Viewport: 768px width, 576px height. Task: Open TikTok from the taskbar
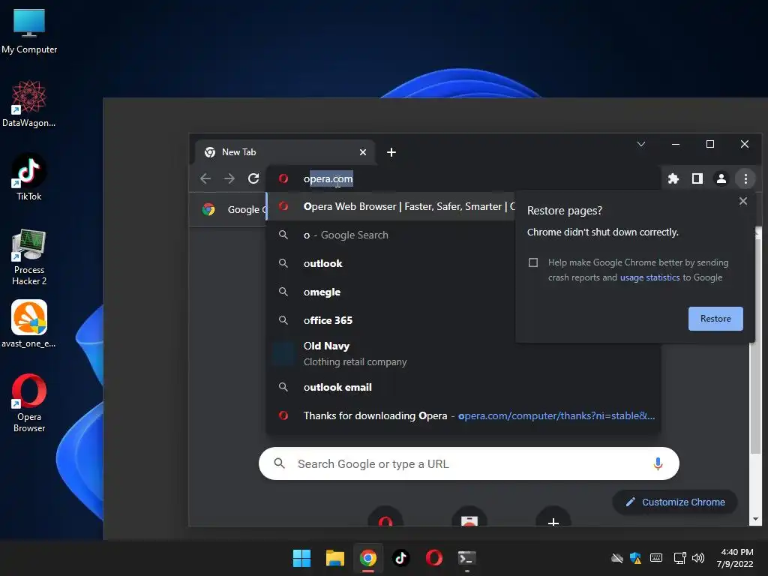click(401, 558)
